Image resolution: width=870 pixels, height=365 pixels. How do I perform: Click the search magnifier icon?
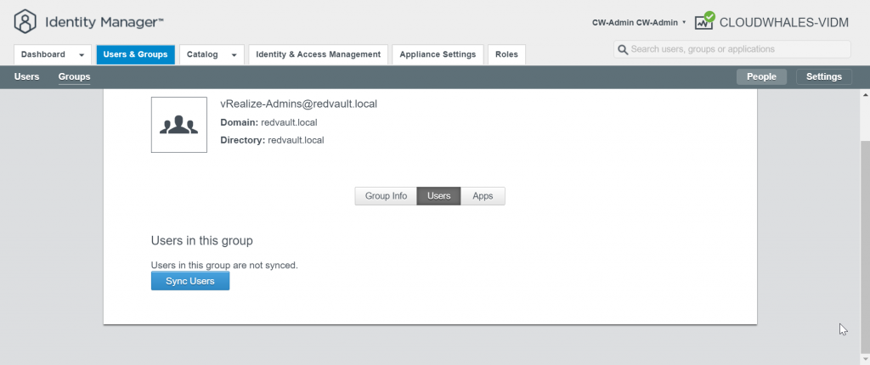[623, 49]
